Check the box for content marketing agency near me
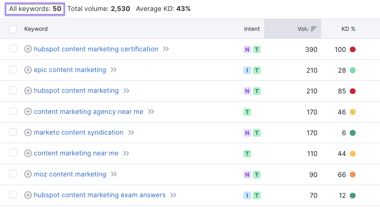The width and height of the screenshot is (380, 207). (13, 111)
